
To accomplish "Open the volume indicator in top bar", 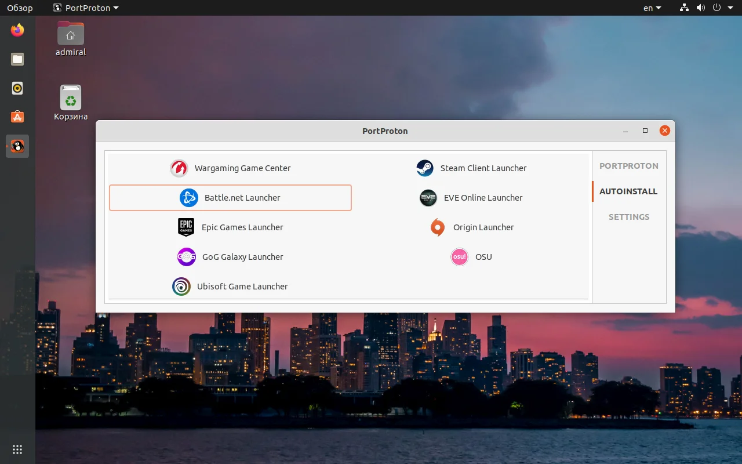I will (x=701, y=8).
